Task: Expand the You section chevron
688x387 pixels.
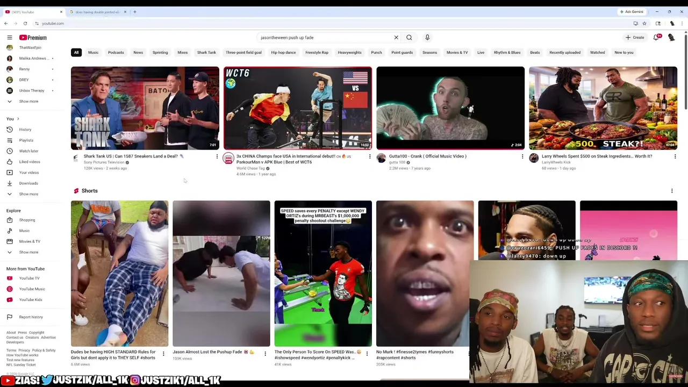Action: pyautogui.click(x=18, y=119)
